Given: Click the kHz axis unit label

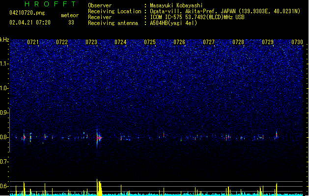Looking at the screenshot, I should pyautogui.click(x=4, y=40).
